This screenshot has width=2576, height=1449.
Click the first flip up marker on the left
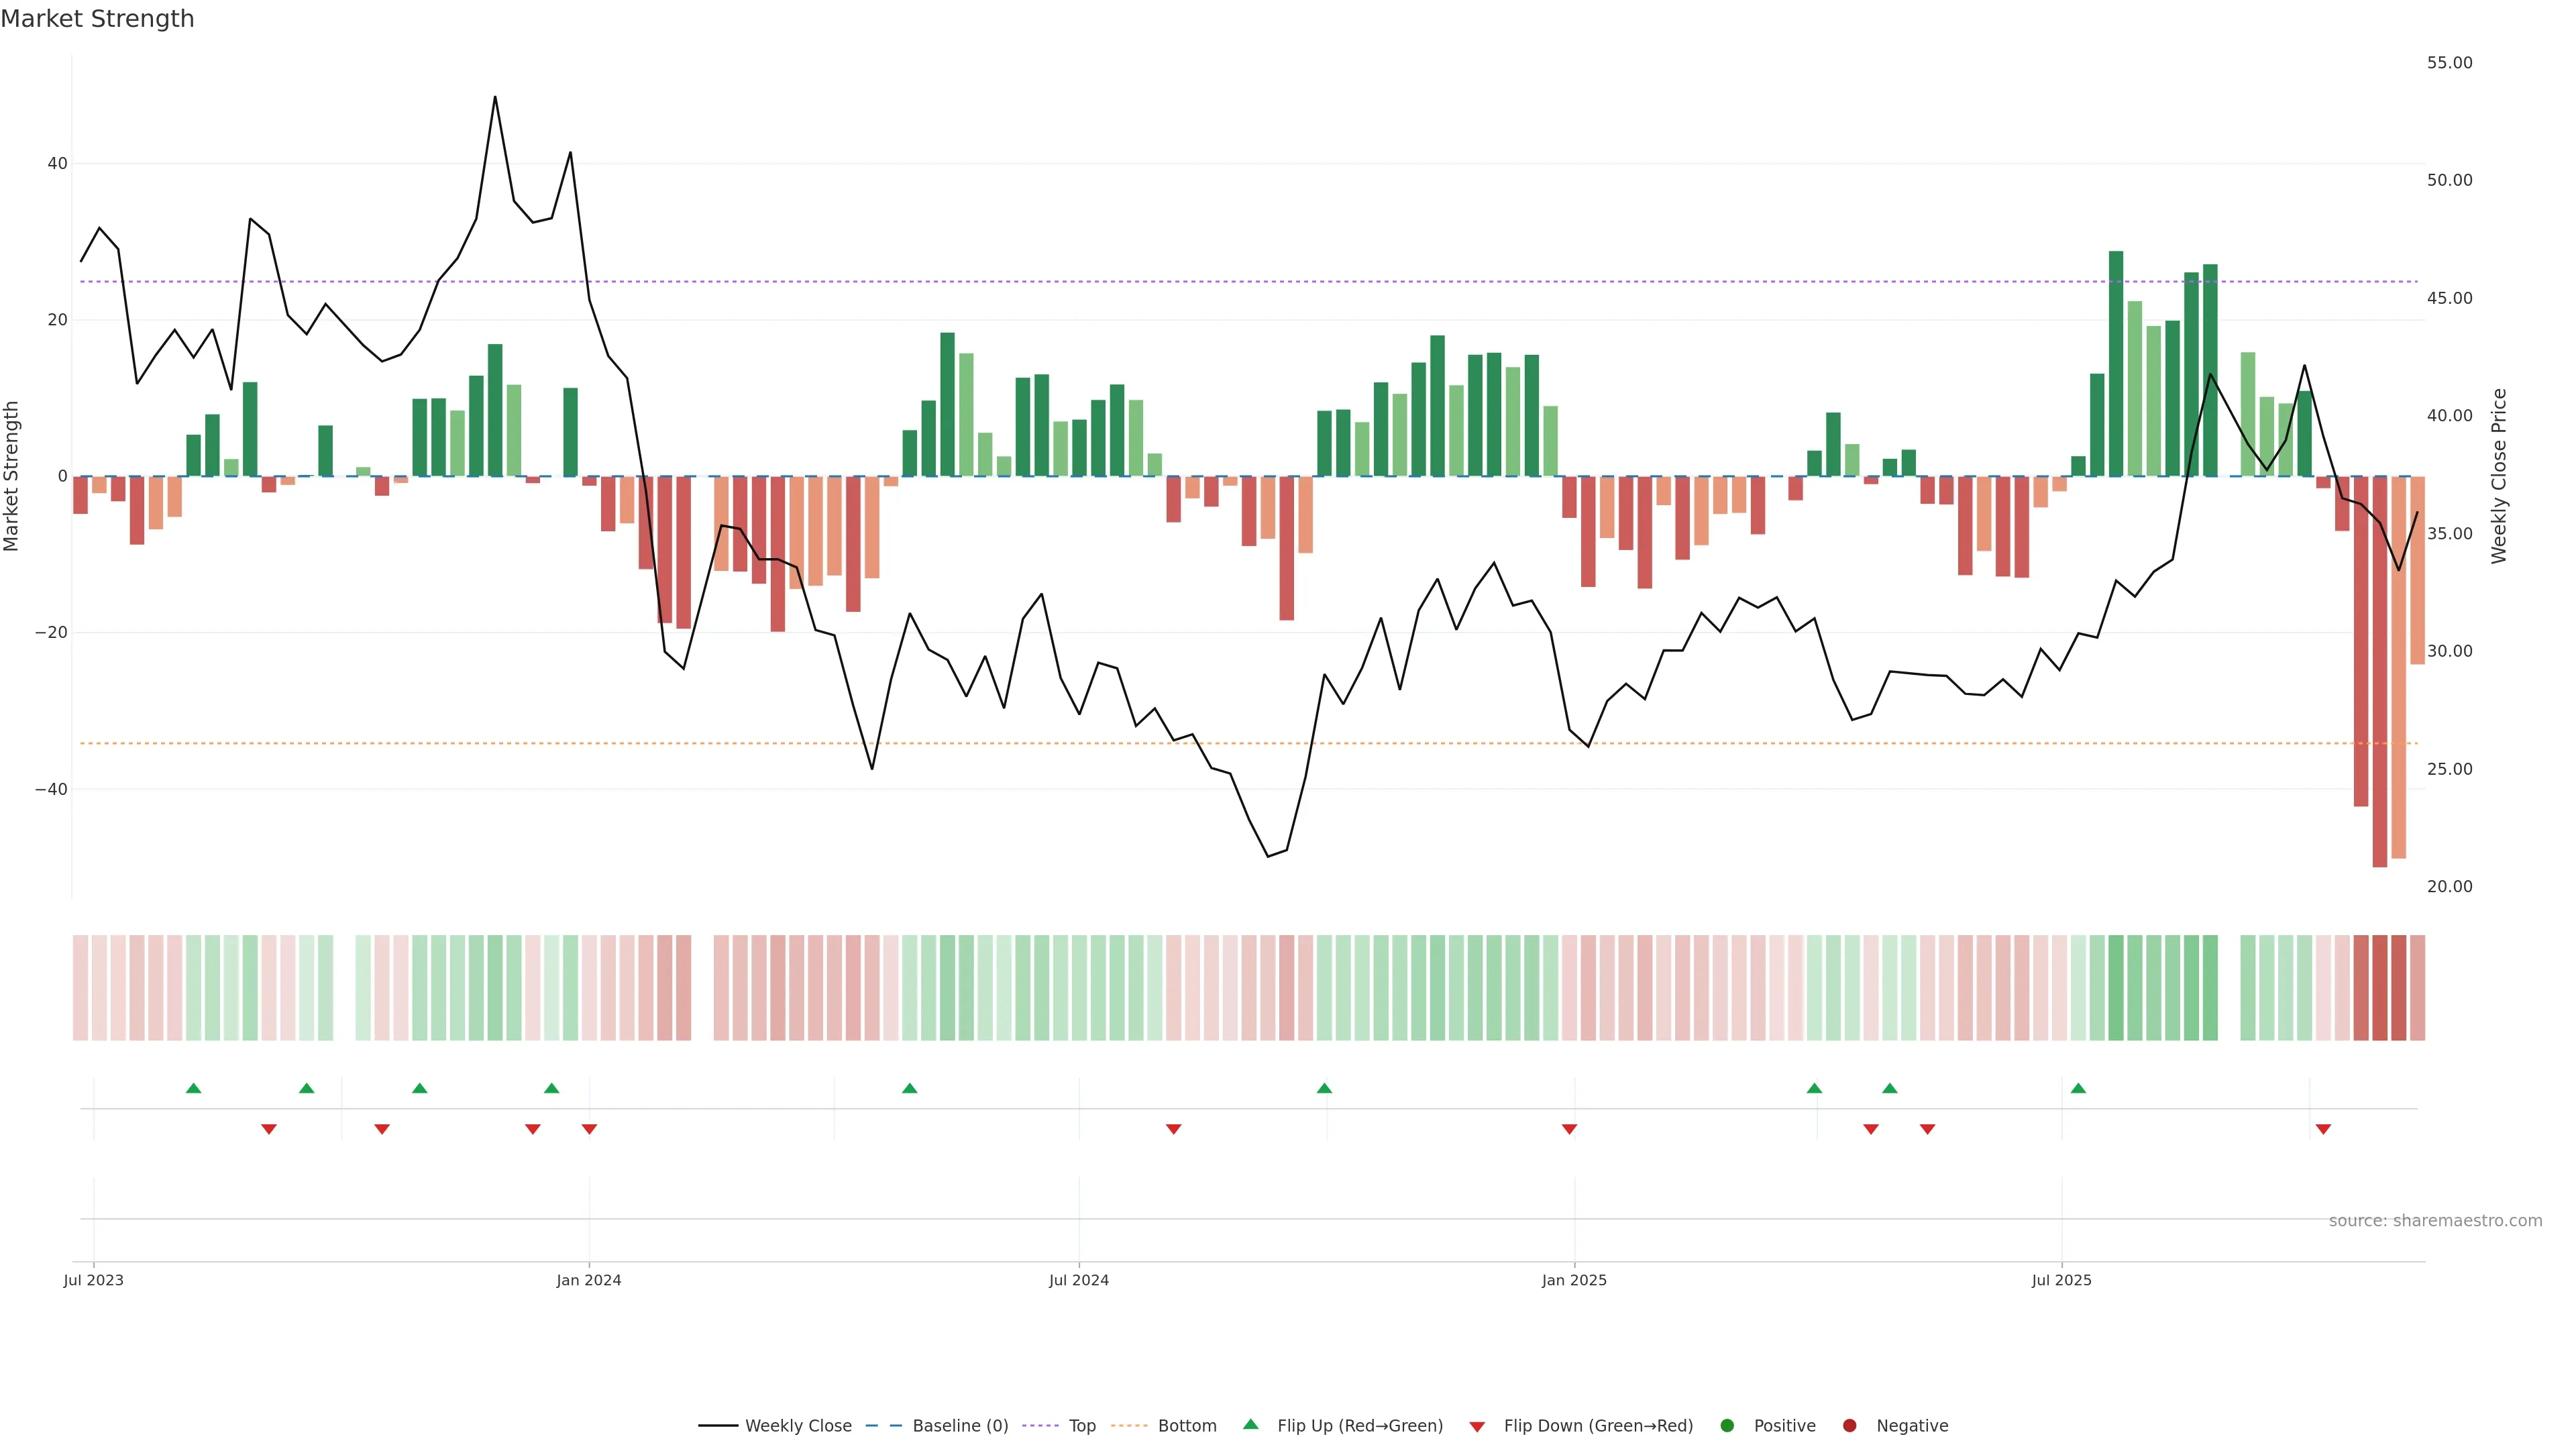[194, 1088]
